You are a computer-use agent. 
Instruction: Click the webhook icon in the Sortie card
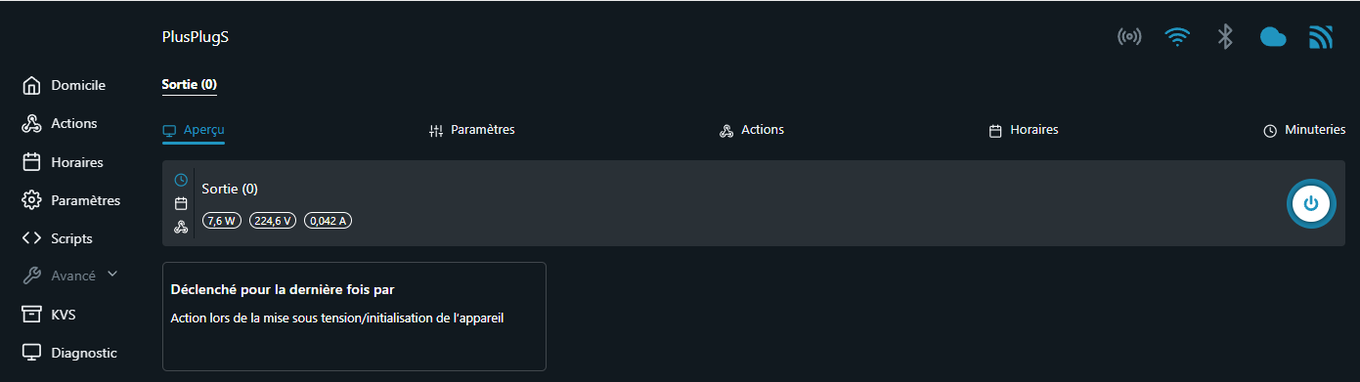point(181,228)
